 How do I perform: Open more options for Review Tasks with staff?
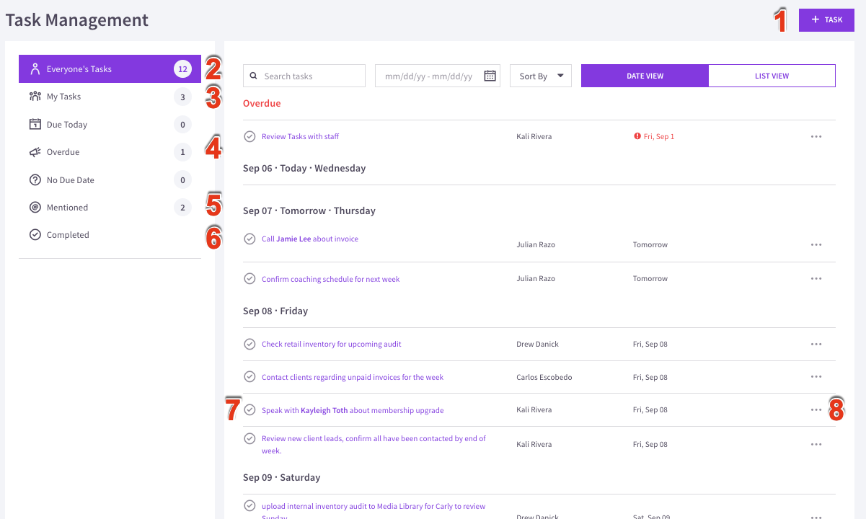coord(816,136)
